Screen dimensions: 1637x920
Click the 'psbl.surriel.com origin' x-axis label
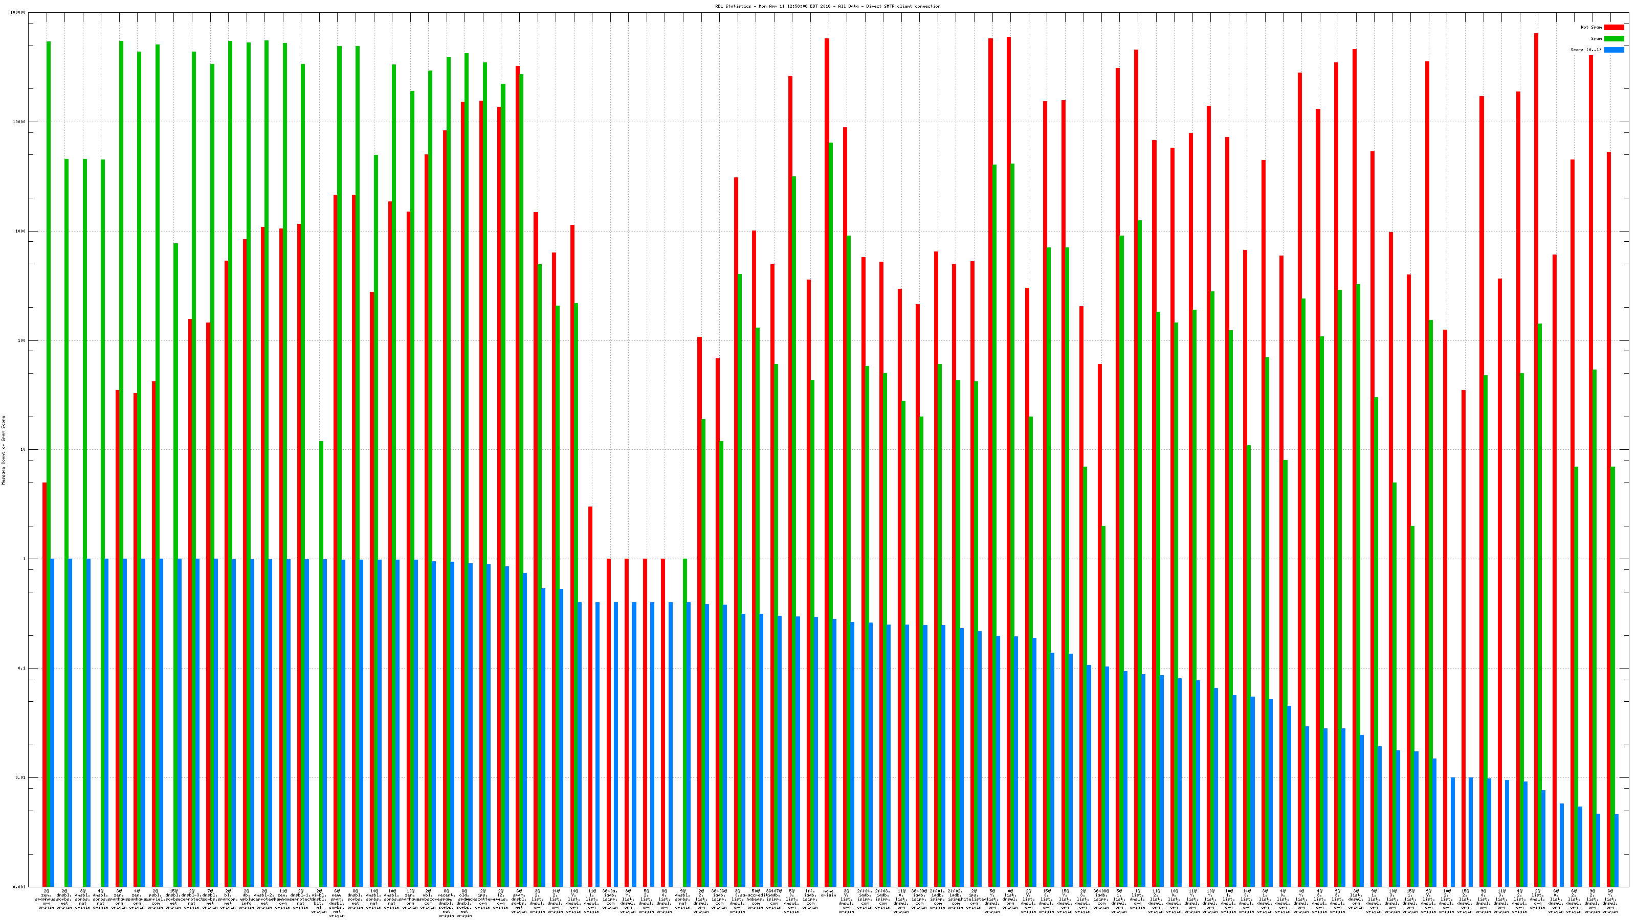tap(156, 900)
